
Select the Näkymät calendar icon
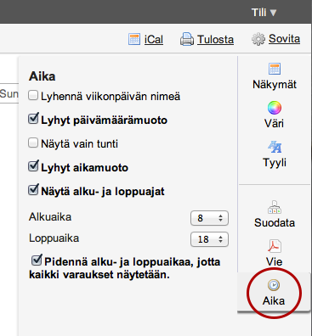point(275,69)
